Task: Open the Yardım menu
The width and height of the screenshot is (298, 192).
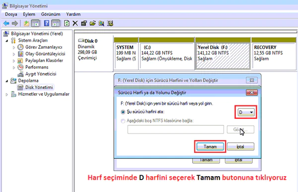Action: (x=73, y=14)
